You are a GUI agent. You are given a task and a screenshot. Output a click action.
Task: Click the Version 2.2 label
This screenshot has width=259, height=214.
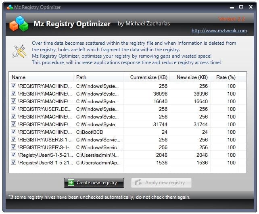tap(232, 19)
